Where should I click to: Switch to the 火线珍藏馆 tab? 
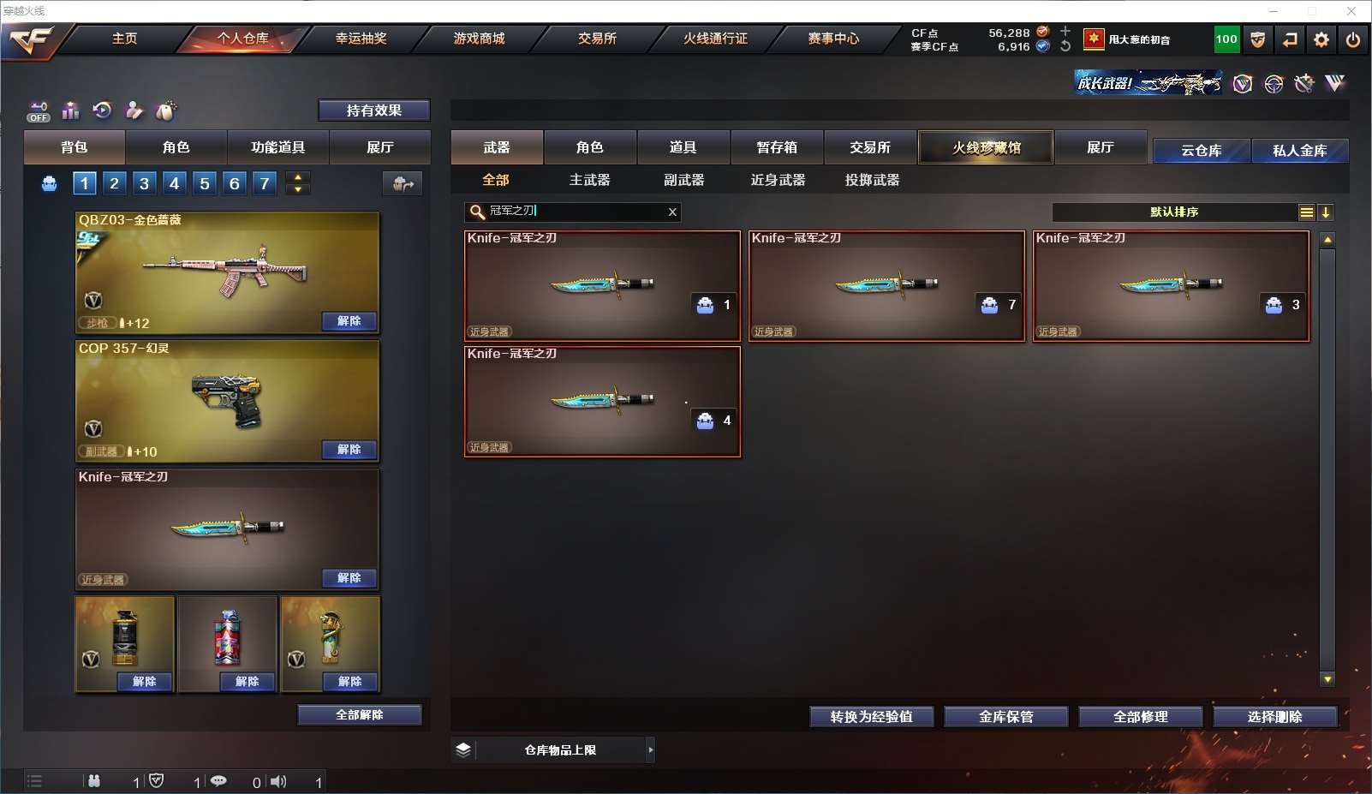[986, 147]
